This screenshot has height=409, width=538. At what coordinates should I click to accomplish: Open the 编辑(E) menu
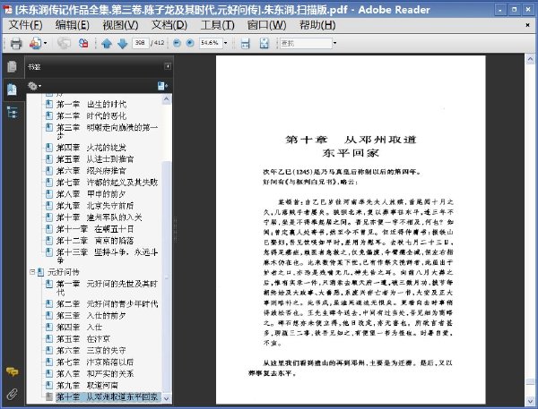(72, 25)
